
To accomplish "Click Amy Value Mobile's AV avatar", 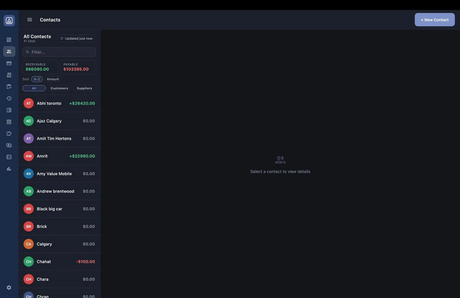I will pos(28,174).
